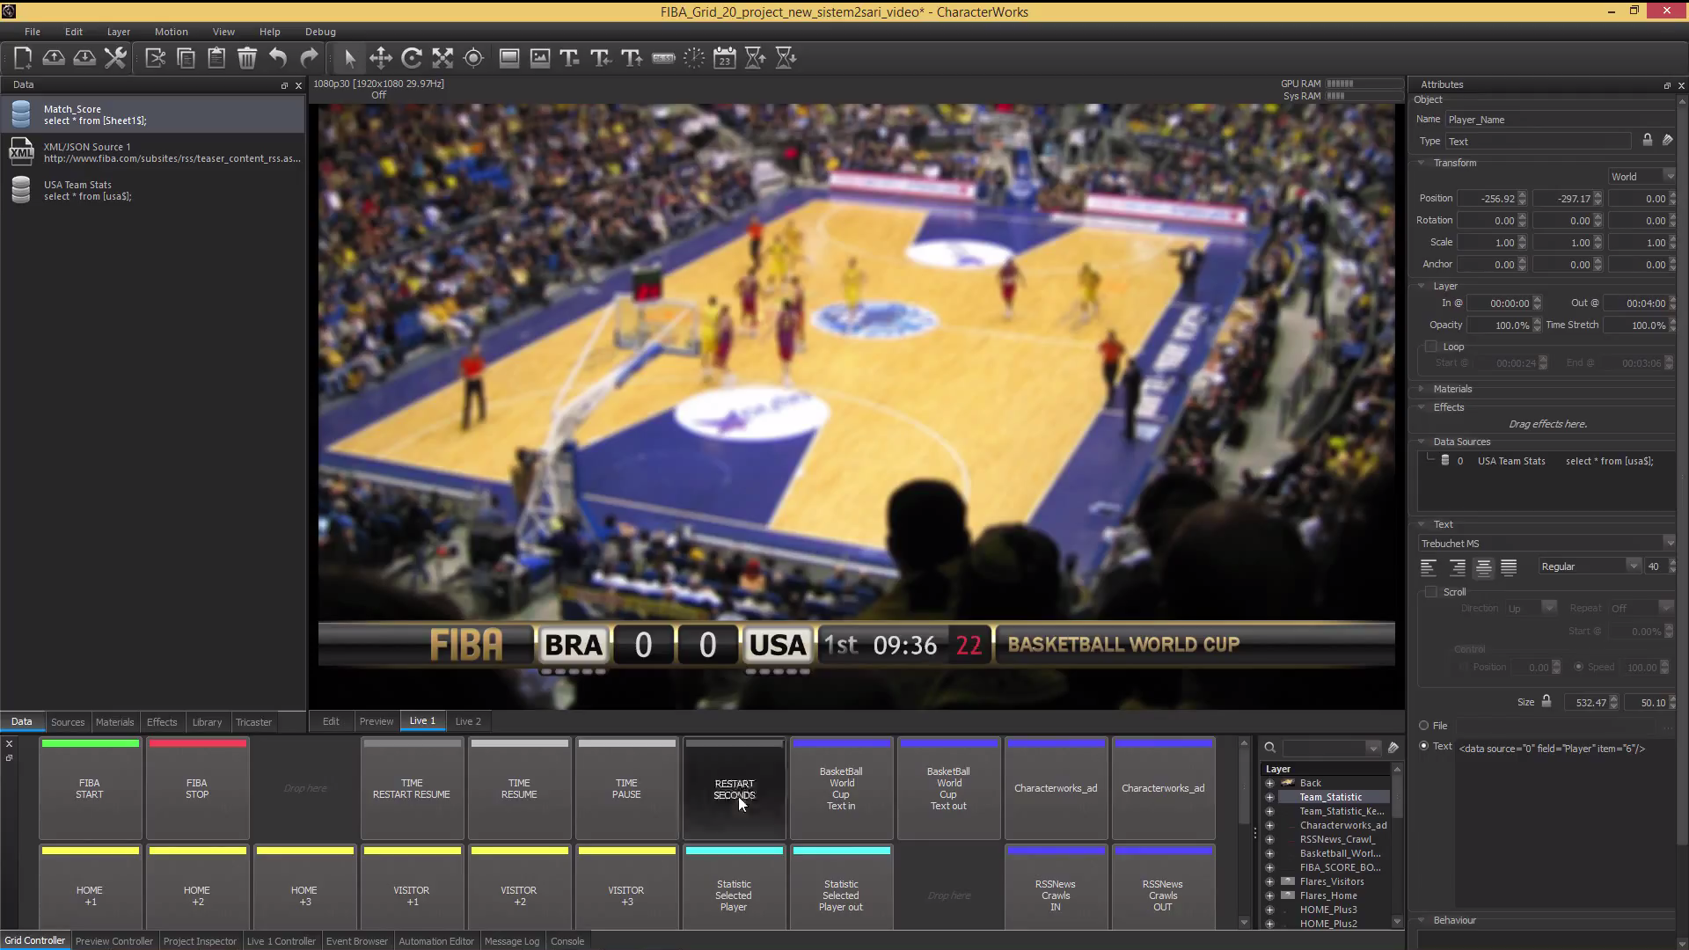Click the calendar date layer icon
This screenshot has width=1689, height=950.
click(x=725, y=58)
